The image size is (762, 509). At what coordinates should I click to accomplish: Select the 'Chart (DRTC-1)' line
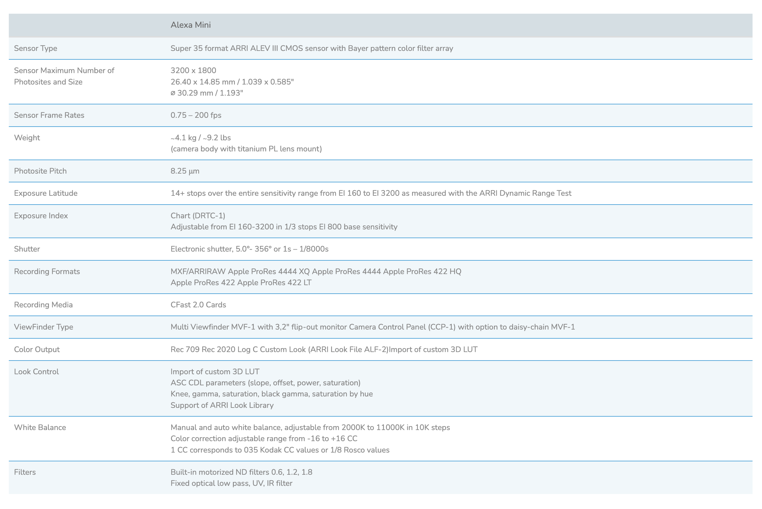pyautogui.click(x=198, y=216)
